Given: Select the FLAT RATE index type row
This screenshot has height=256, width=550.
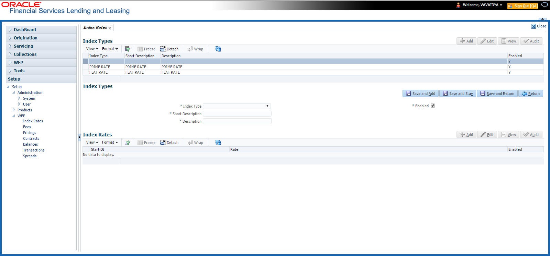Looking at the screenshot, I should pyautogui.click(x=313, y=72).
